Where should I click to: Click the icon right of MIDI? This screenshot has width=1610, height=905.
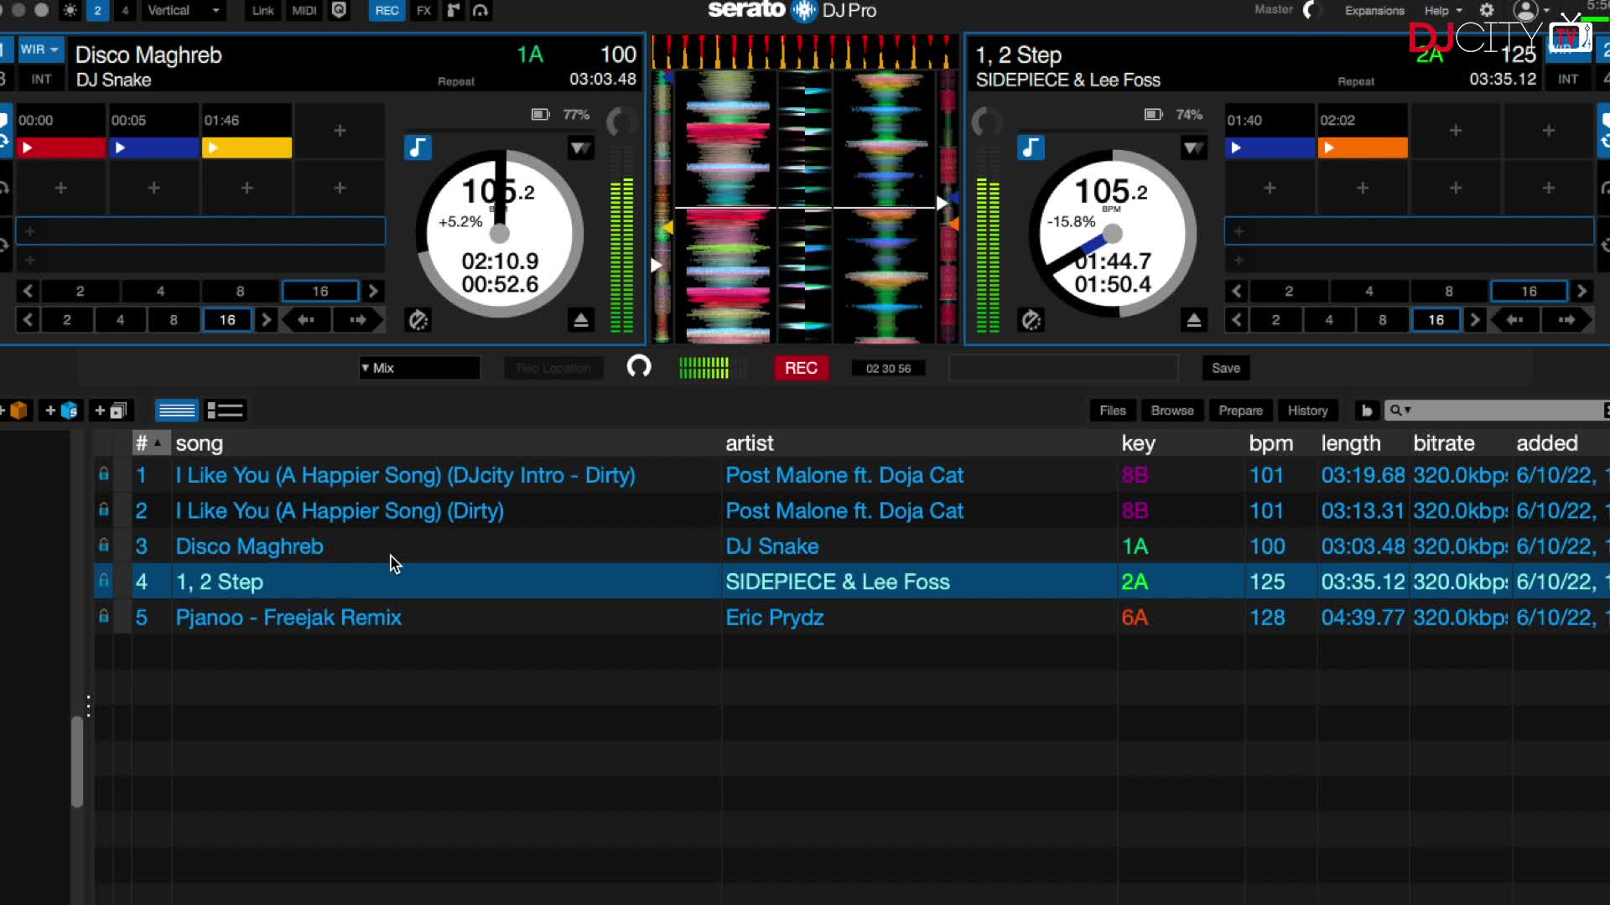click(340, 11)
